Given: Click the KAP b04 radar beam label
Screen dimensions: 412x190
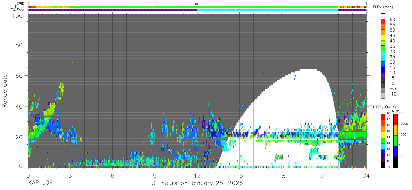Looking at the screenshot, I should click(40, 183).
